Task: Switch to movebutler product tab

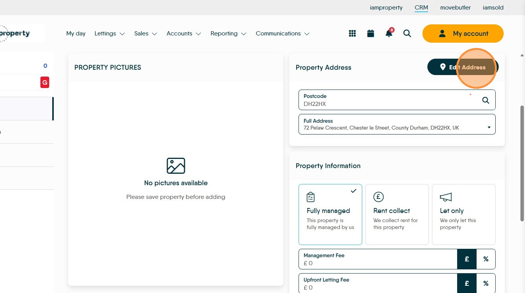Action: (455, 8)
